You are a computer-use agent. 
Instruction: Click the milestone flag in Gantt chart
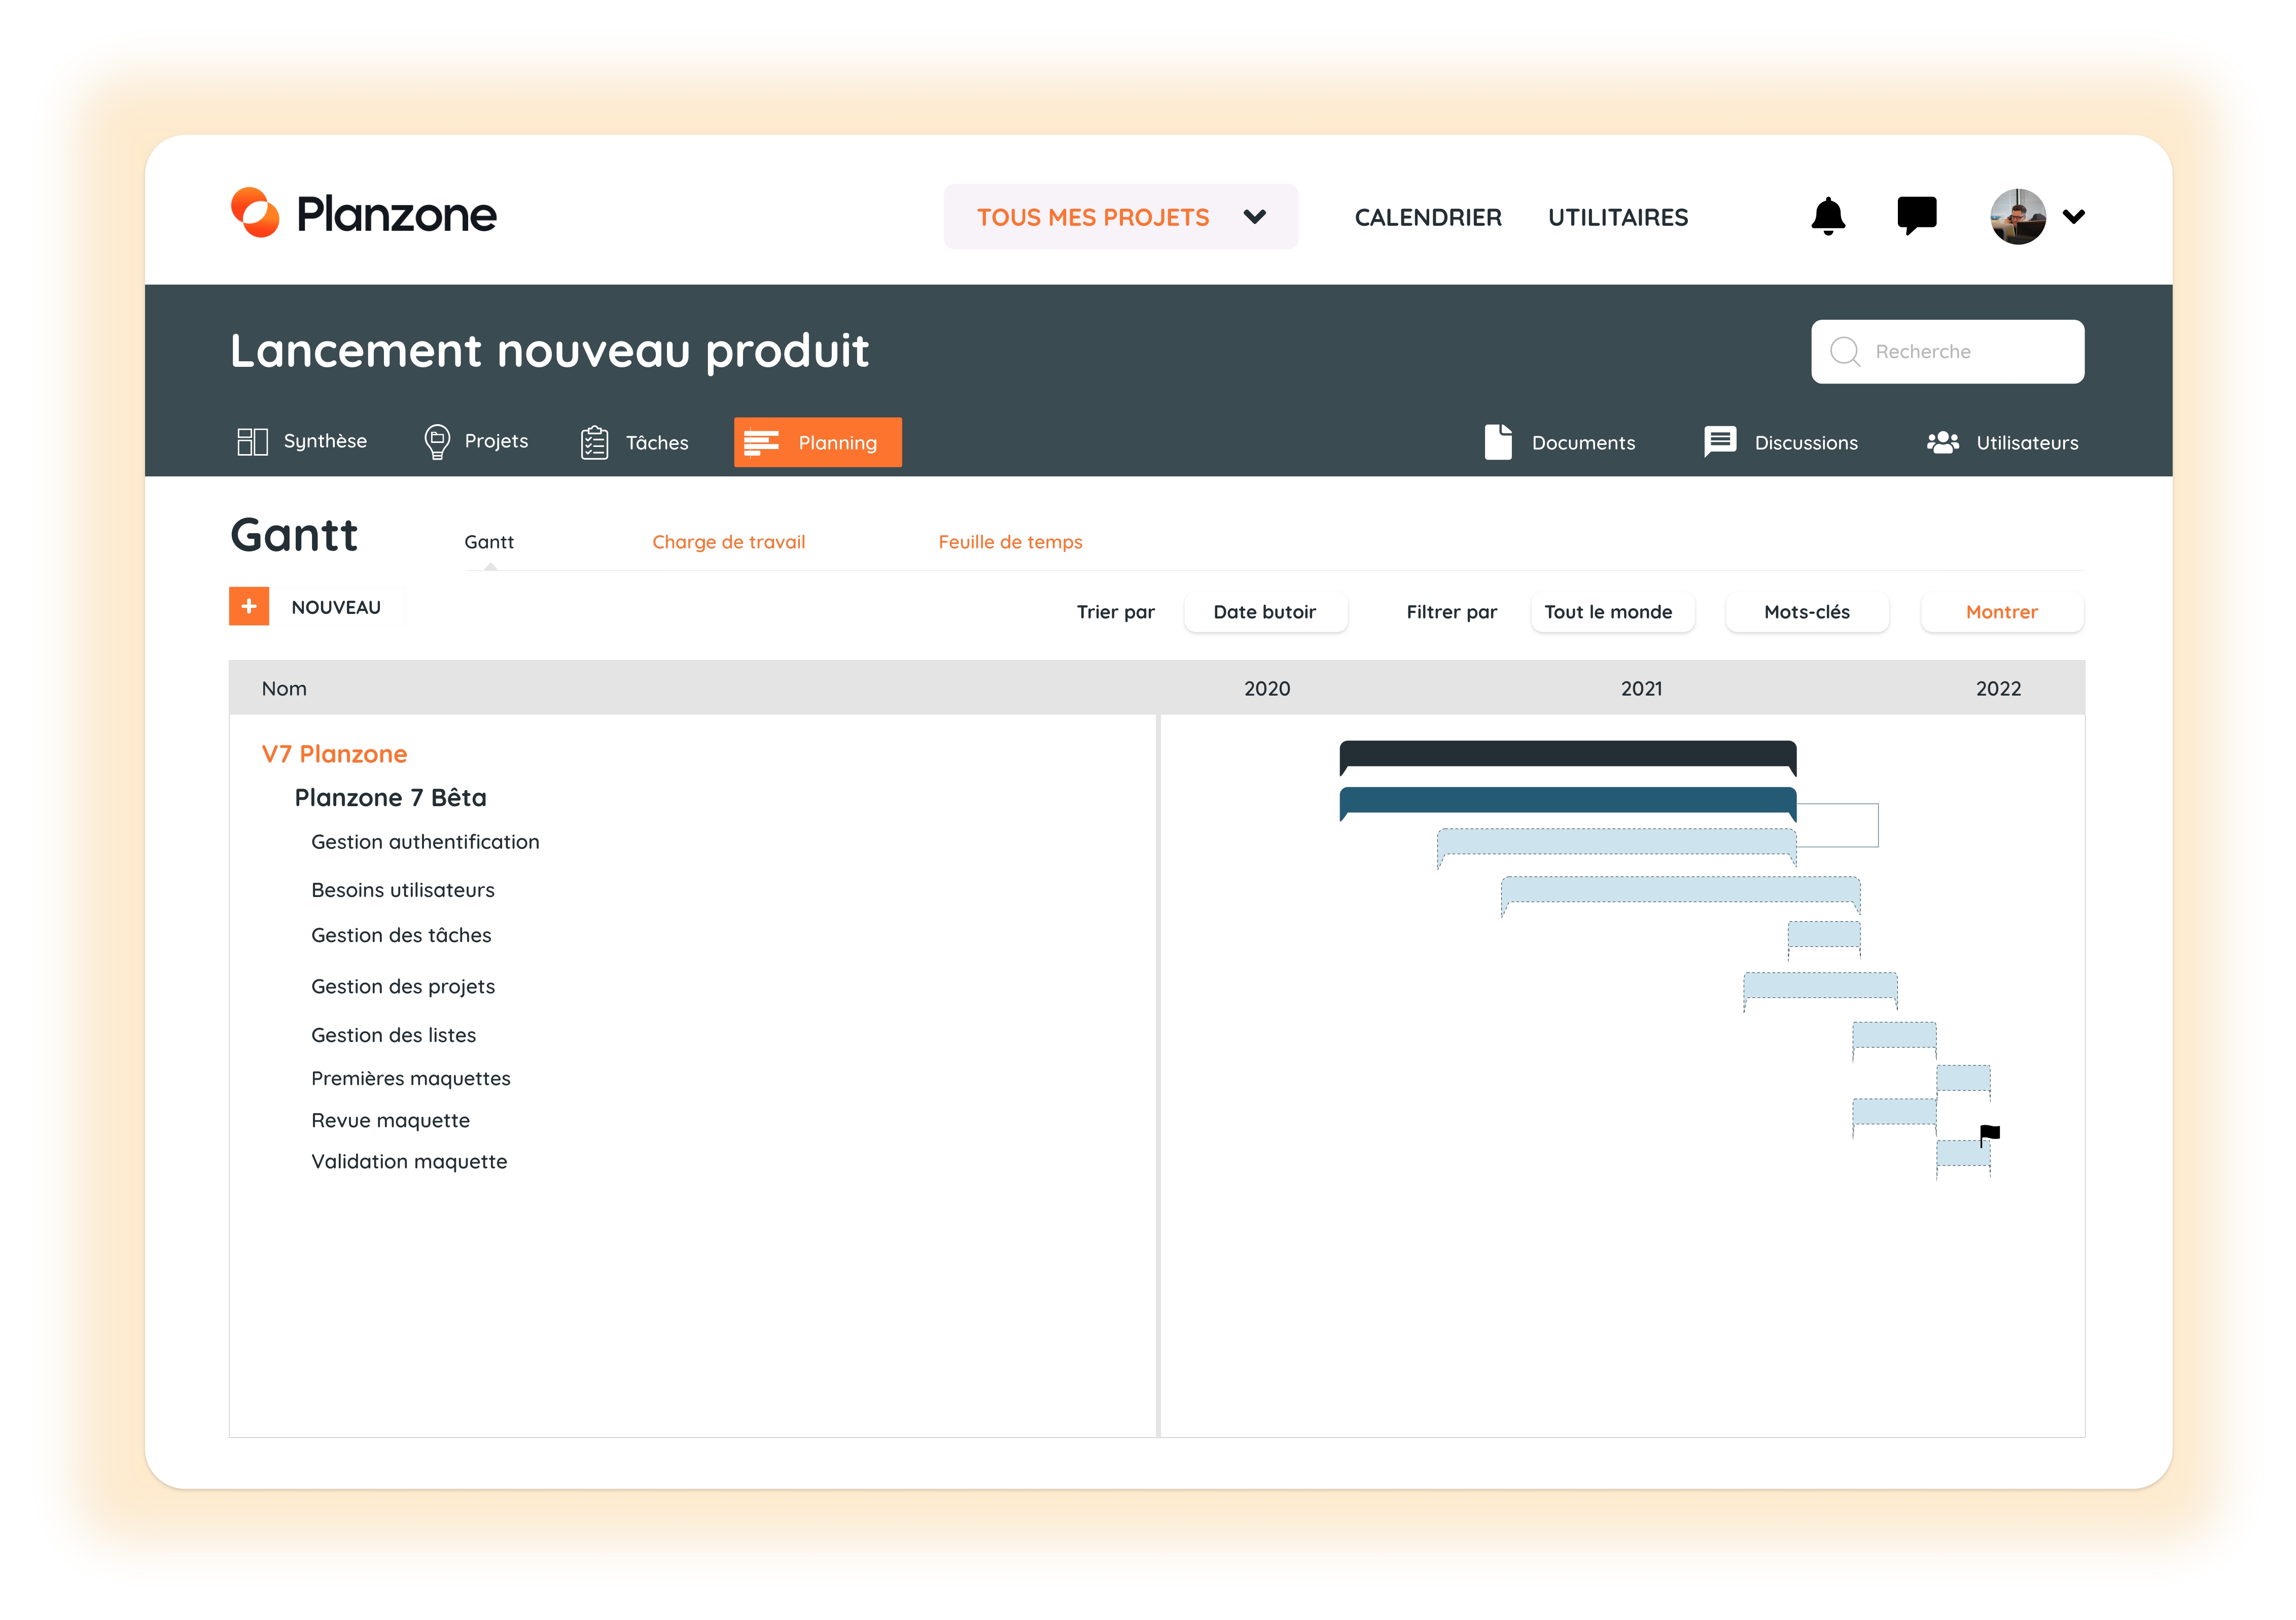click(x=1989, y=1134)
